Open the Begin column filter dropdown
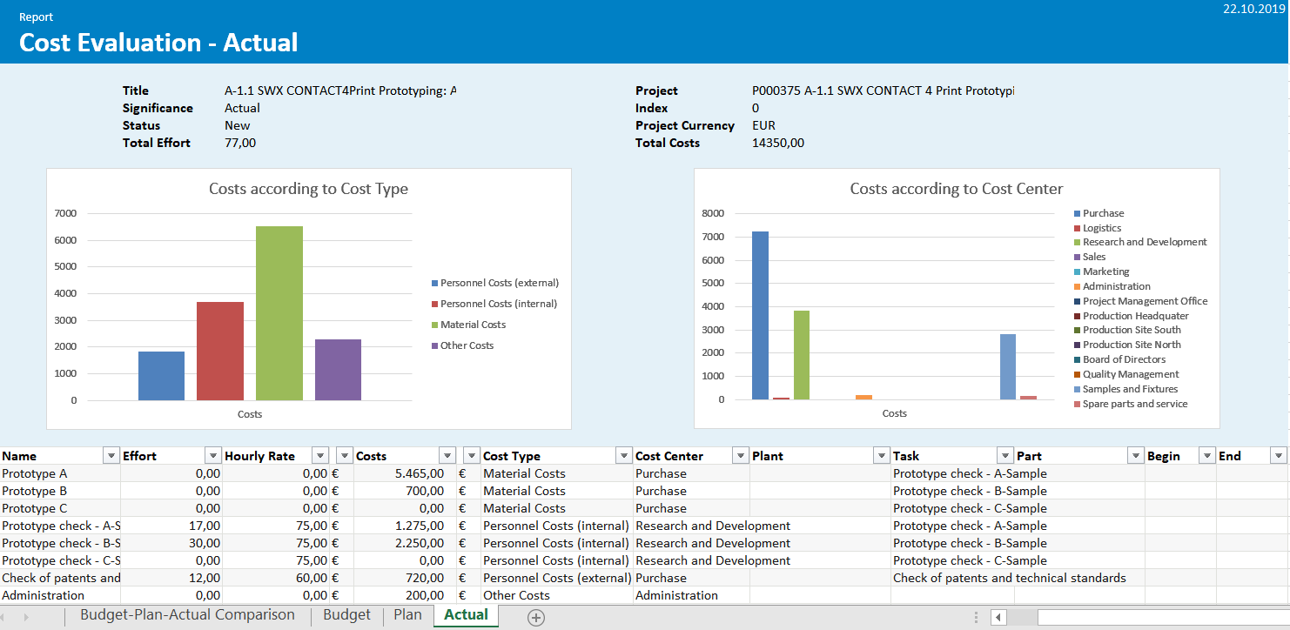Screen dimensions: 1290x630 click(x=1206, y=455)
